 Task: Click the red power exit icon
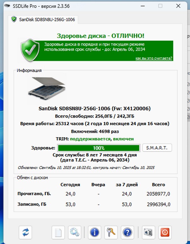click(x=165, y=233)
